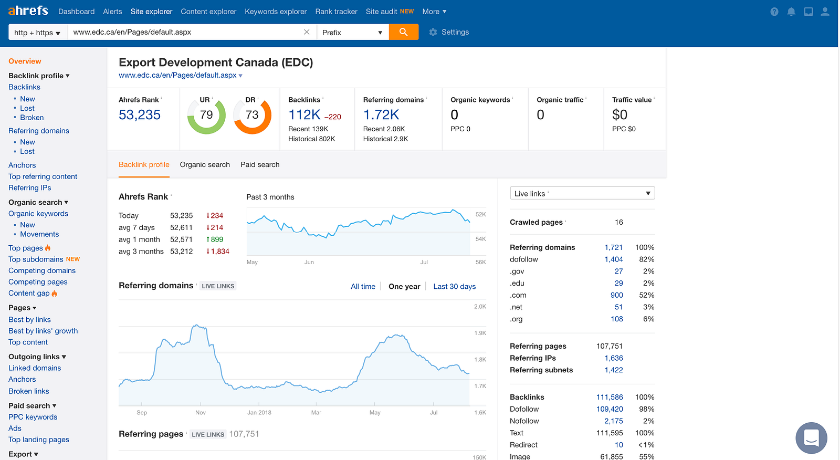This screenshot has height=460, width=840.
Task: Open the Prefix mode dropdown
Action: pyautogui.click(x=352, y=33)
